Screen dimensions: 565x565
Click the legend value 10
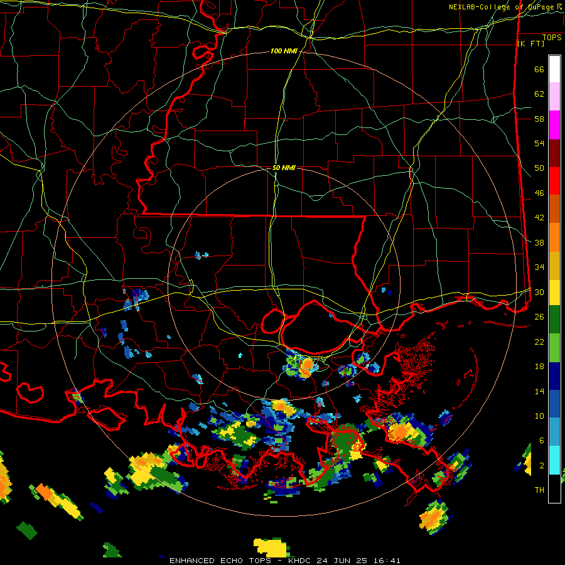click(539, 416)
